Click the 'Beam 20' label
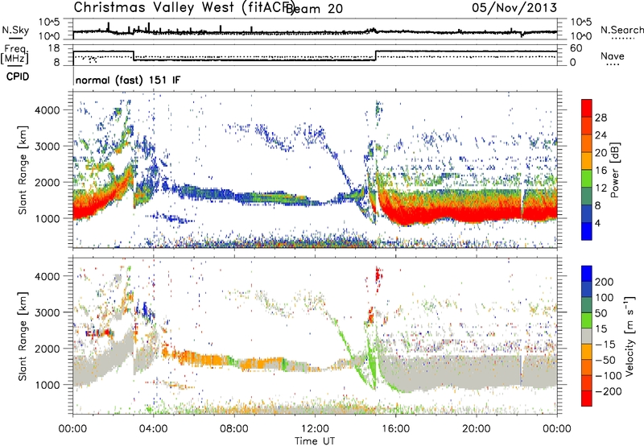 click(315, 9)
